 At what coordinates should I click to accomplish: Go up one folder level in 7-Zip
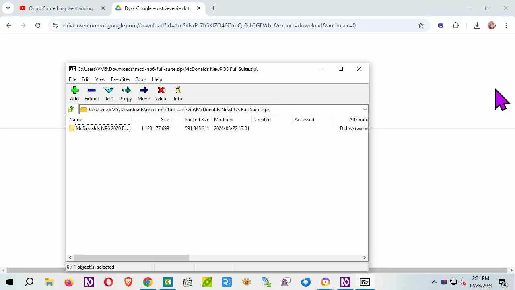click(x=72, y=109)
